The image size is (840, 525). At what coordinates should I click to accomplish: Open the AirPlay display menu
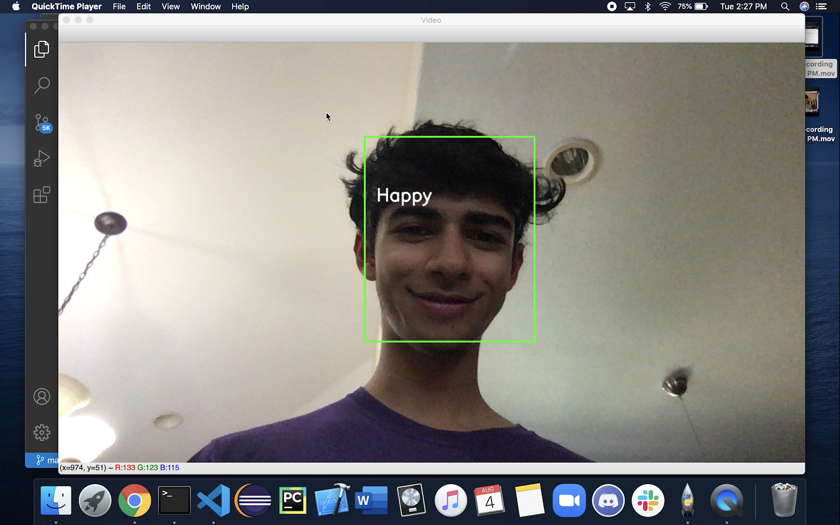click(x=629, y=6)
